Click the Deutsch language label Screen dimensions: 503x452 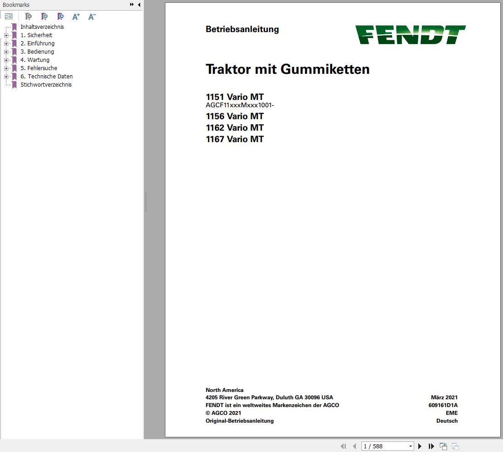pos(447,421)
